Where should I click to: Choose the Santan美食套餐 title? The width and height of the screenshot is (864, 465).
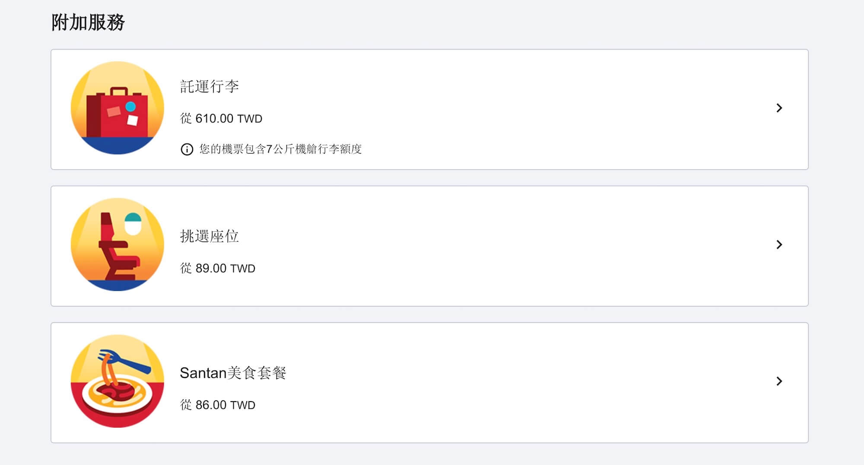(x=233, y=373)
